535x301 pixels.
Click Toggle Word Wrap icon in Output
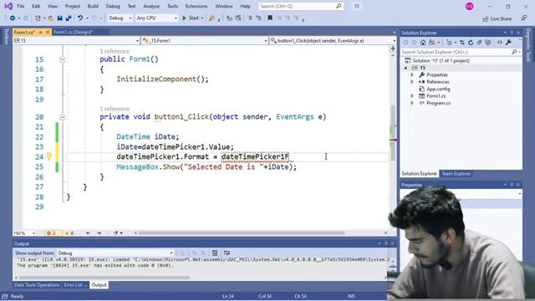click(227, 253)
